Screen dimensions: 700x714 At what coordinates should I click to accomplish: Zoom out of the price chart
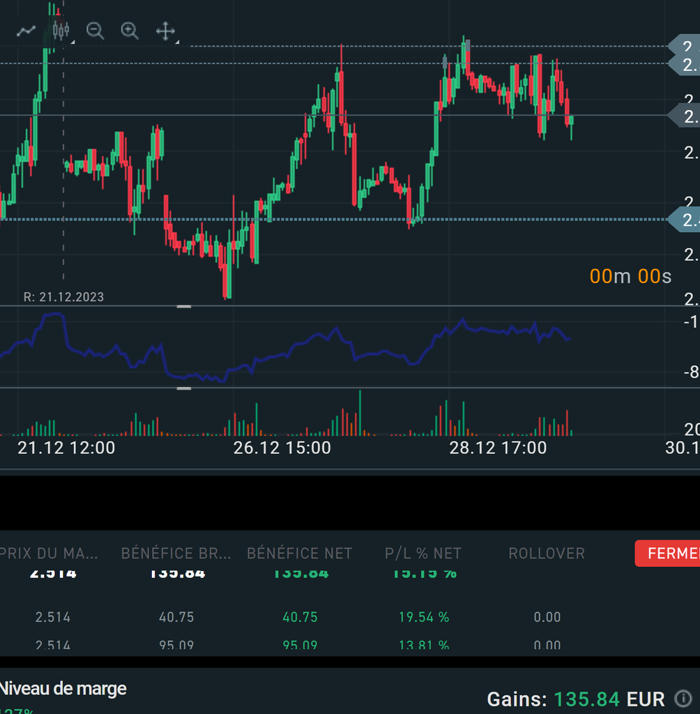click(95, 31)
